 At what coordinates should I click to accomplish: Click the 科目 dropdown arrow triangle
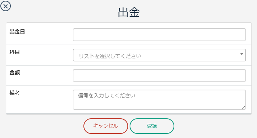point(242,54)
